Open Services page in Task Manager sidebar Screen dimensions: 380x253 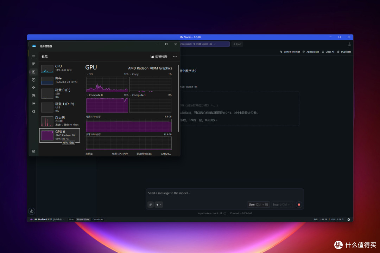pos(34,111)
